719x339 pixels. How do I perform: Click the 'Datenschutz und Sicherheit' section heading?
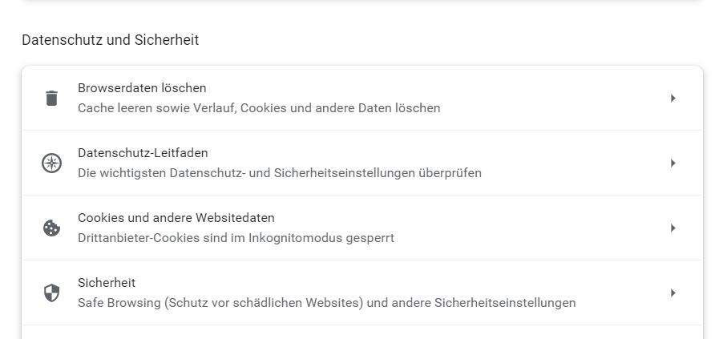pos(111,40)
